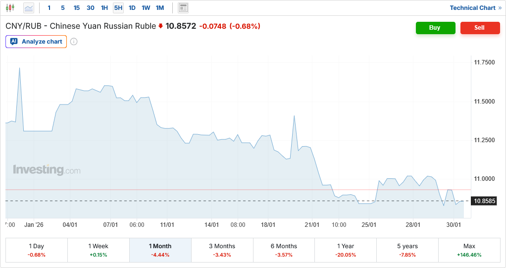Click the AI badge on Analyze chart

(14, 41)
